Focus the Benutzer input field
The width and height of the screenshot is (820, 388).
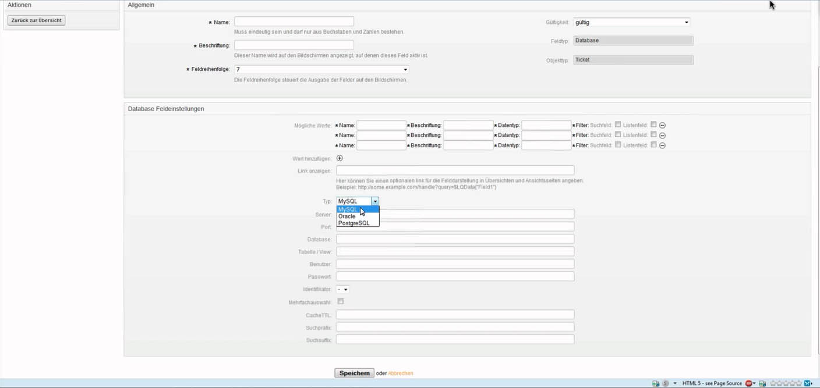[455, 264]
